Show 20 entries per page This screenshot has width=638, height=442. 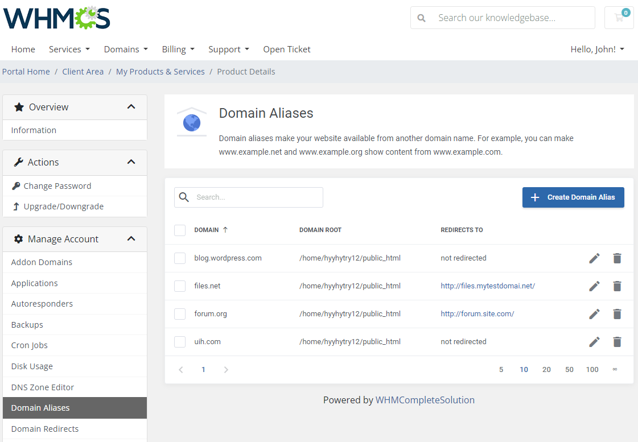546,370
